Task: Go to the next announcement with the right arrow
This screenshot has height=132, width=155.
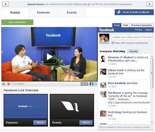Action: (x=150, y=4)
